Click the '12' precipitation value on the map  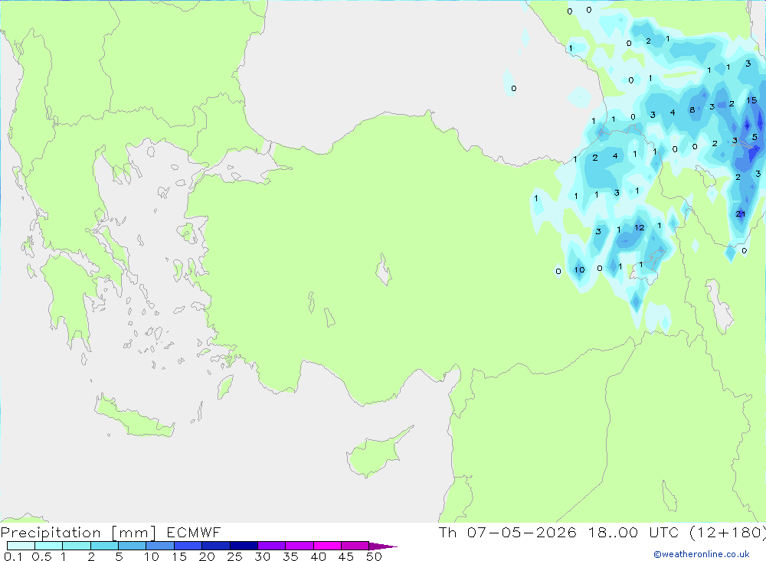click(x=640, y=227)
